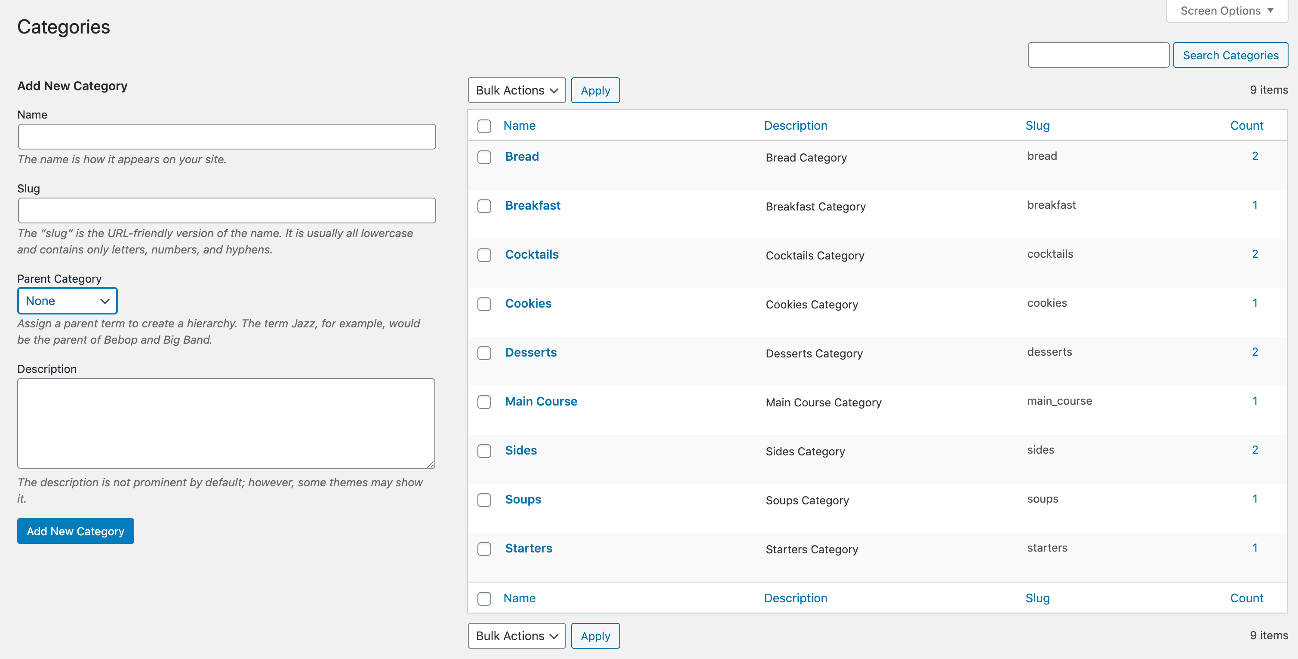
Task: Tick the Sides category checkbox
Action: [484, 451]
